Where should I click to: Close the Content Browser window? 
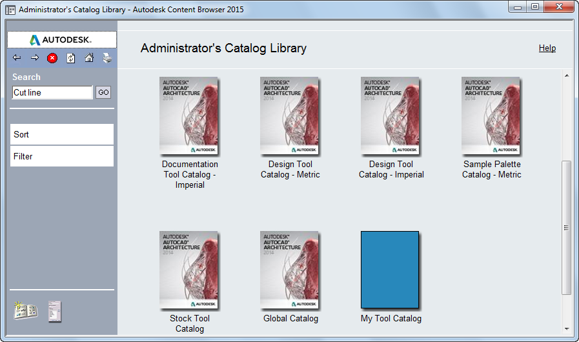pos(559,7)
